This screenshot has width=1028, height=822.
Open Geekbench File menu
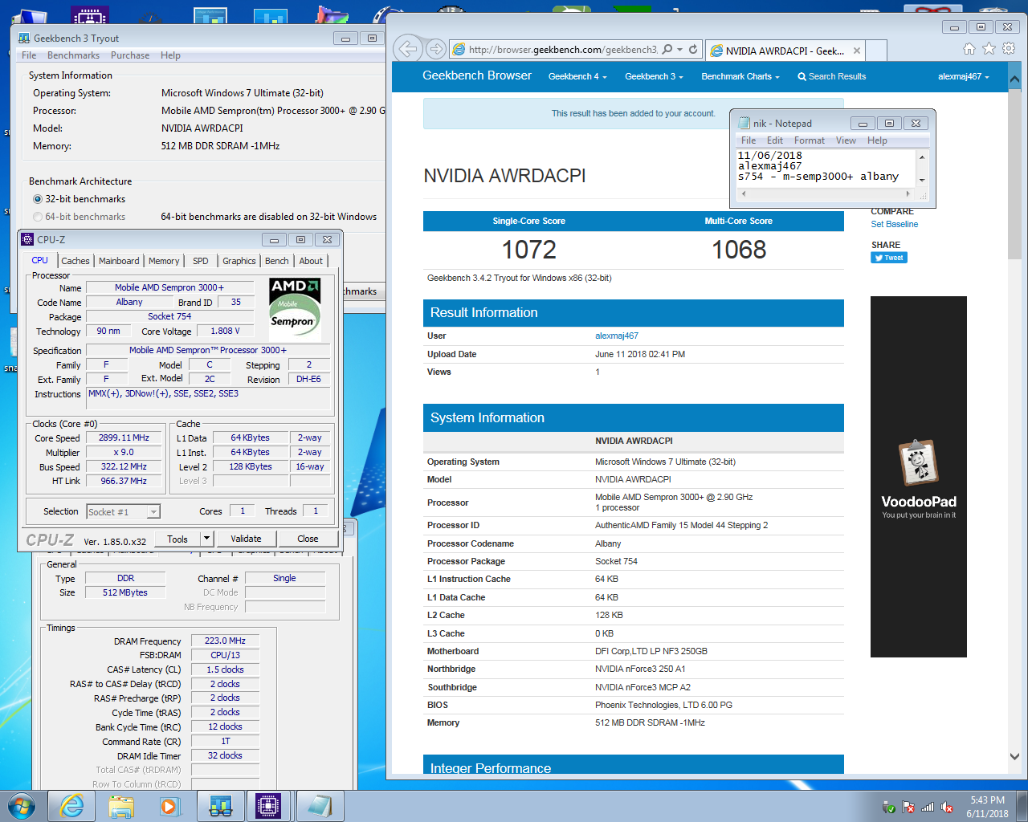[29, 55]
